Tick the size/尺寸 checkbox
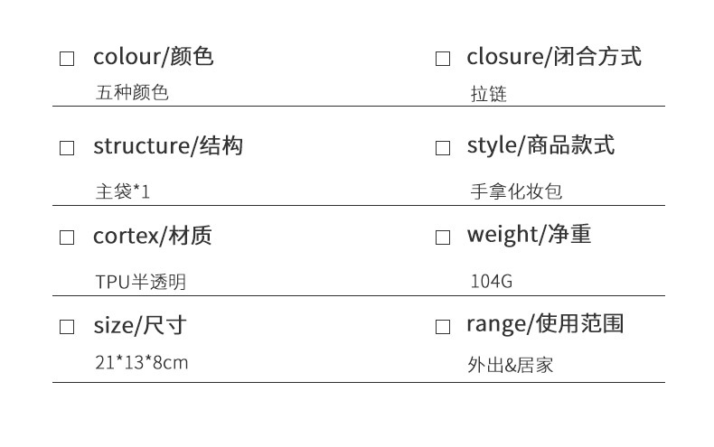714x447 pixels. pyautogui.click(x=67, y=327)
